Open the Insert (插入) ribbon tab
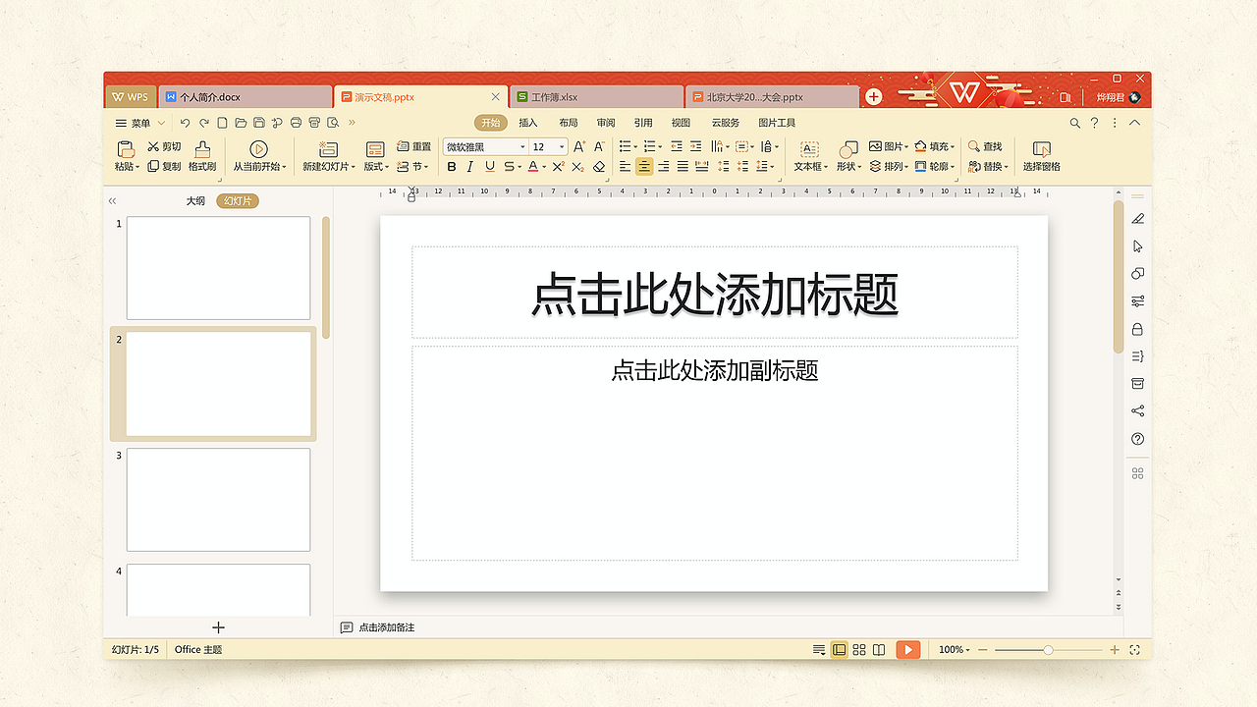The image size is (1257, 707). pyautogui.click(x=528, y=123)
